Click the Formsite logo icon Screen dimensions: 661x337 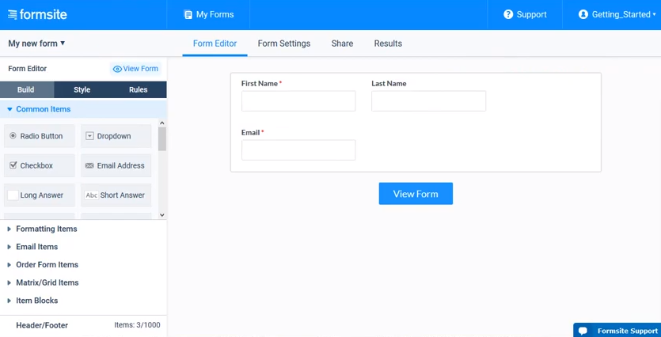point(12,14)
